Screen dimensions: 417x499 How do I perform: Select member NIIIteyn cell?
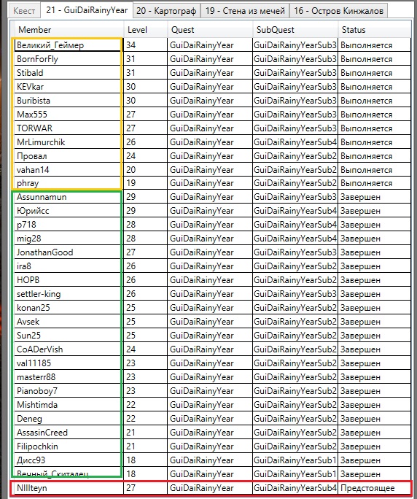pyautogui.click(x=68, y=488)
